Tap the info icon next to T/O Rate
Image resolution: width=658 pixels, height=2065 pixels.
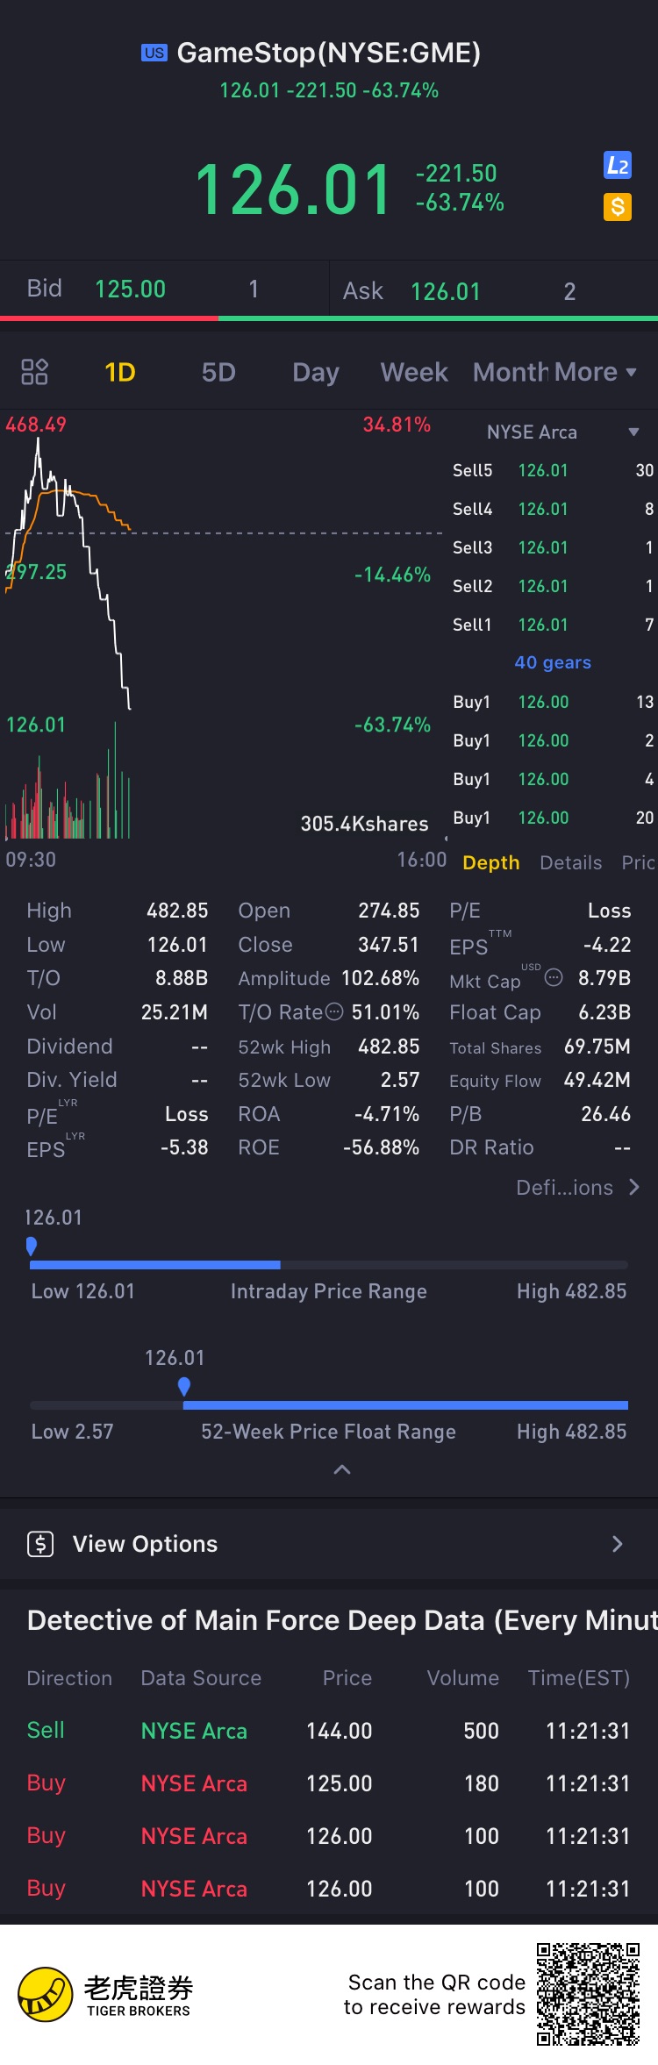click(x=334, y=1012)
